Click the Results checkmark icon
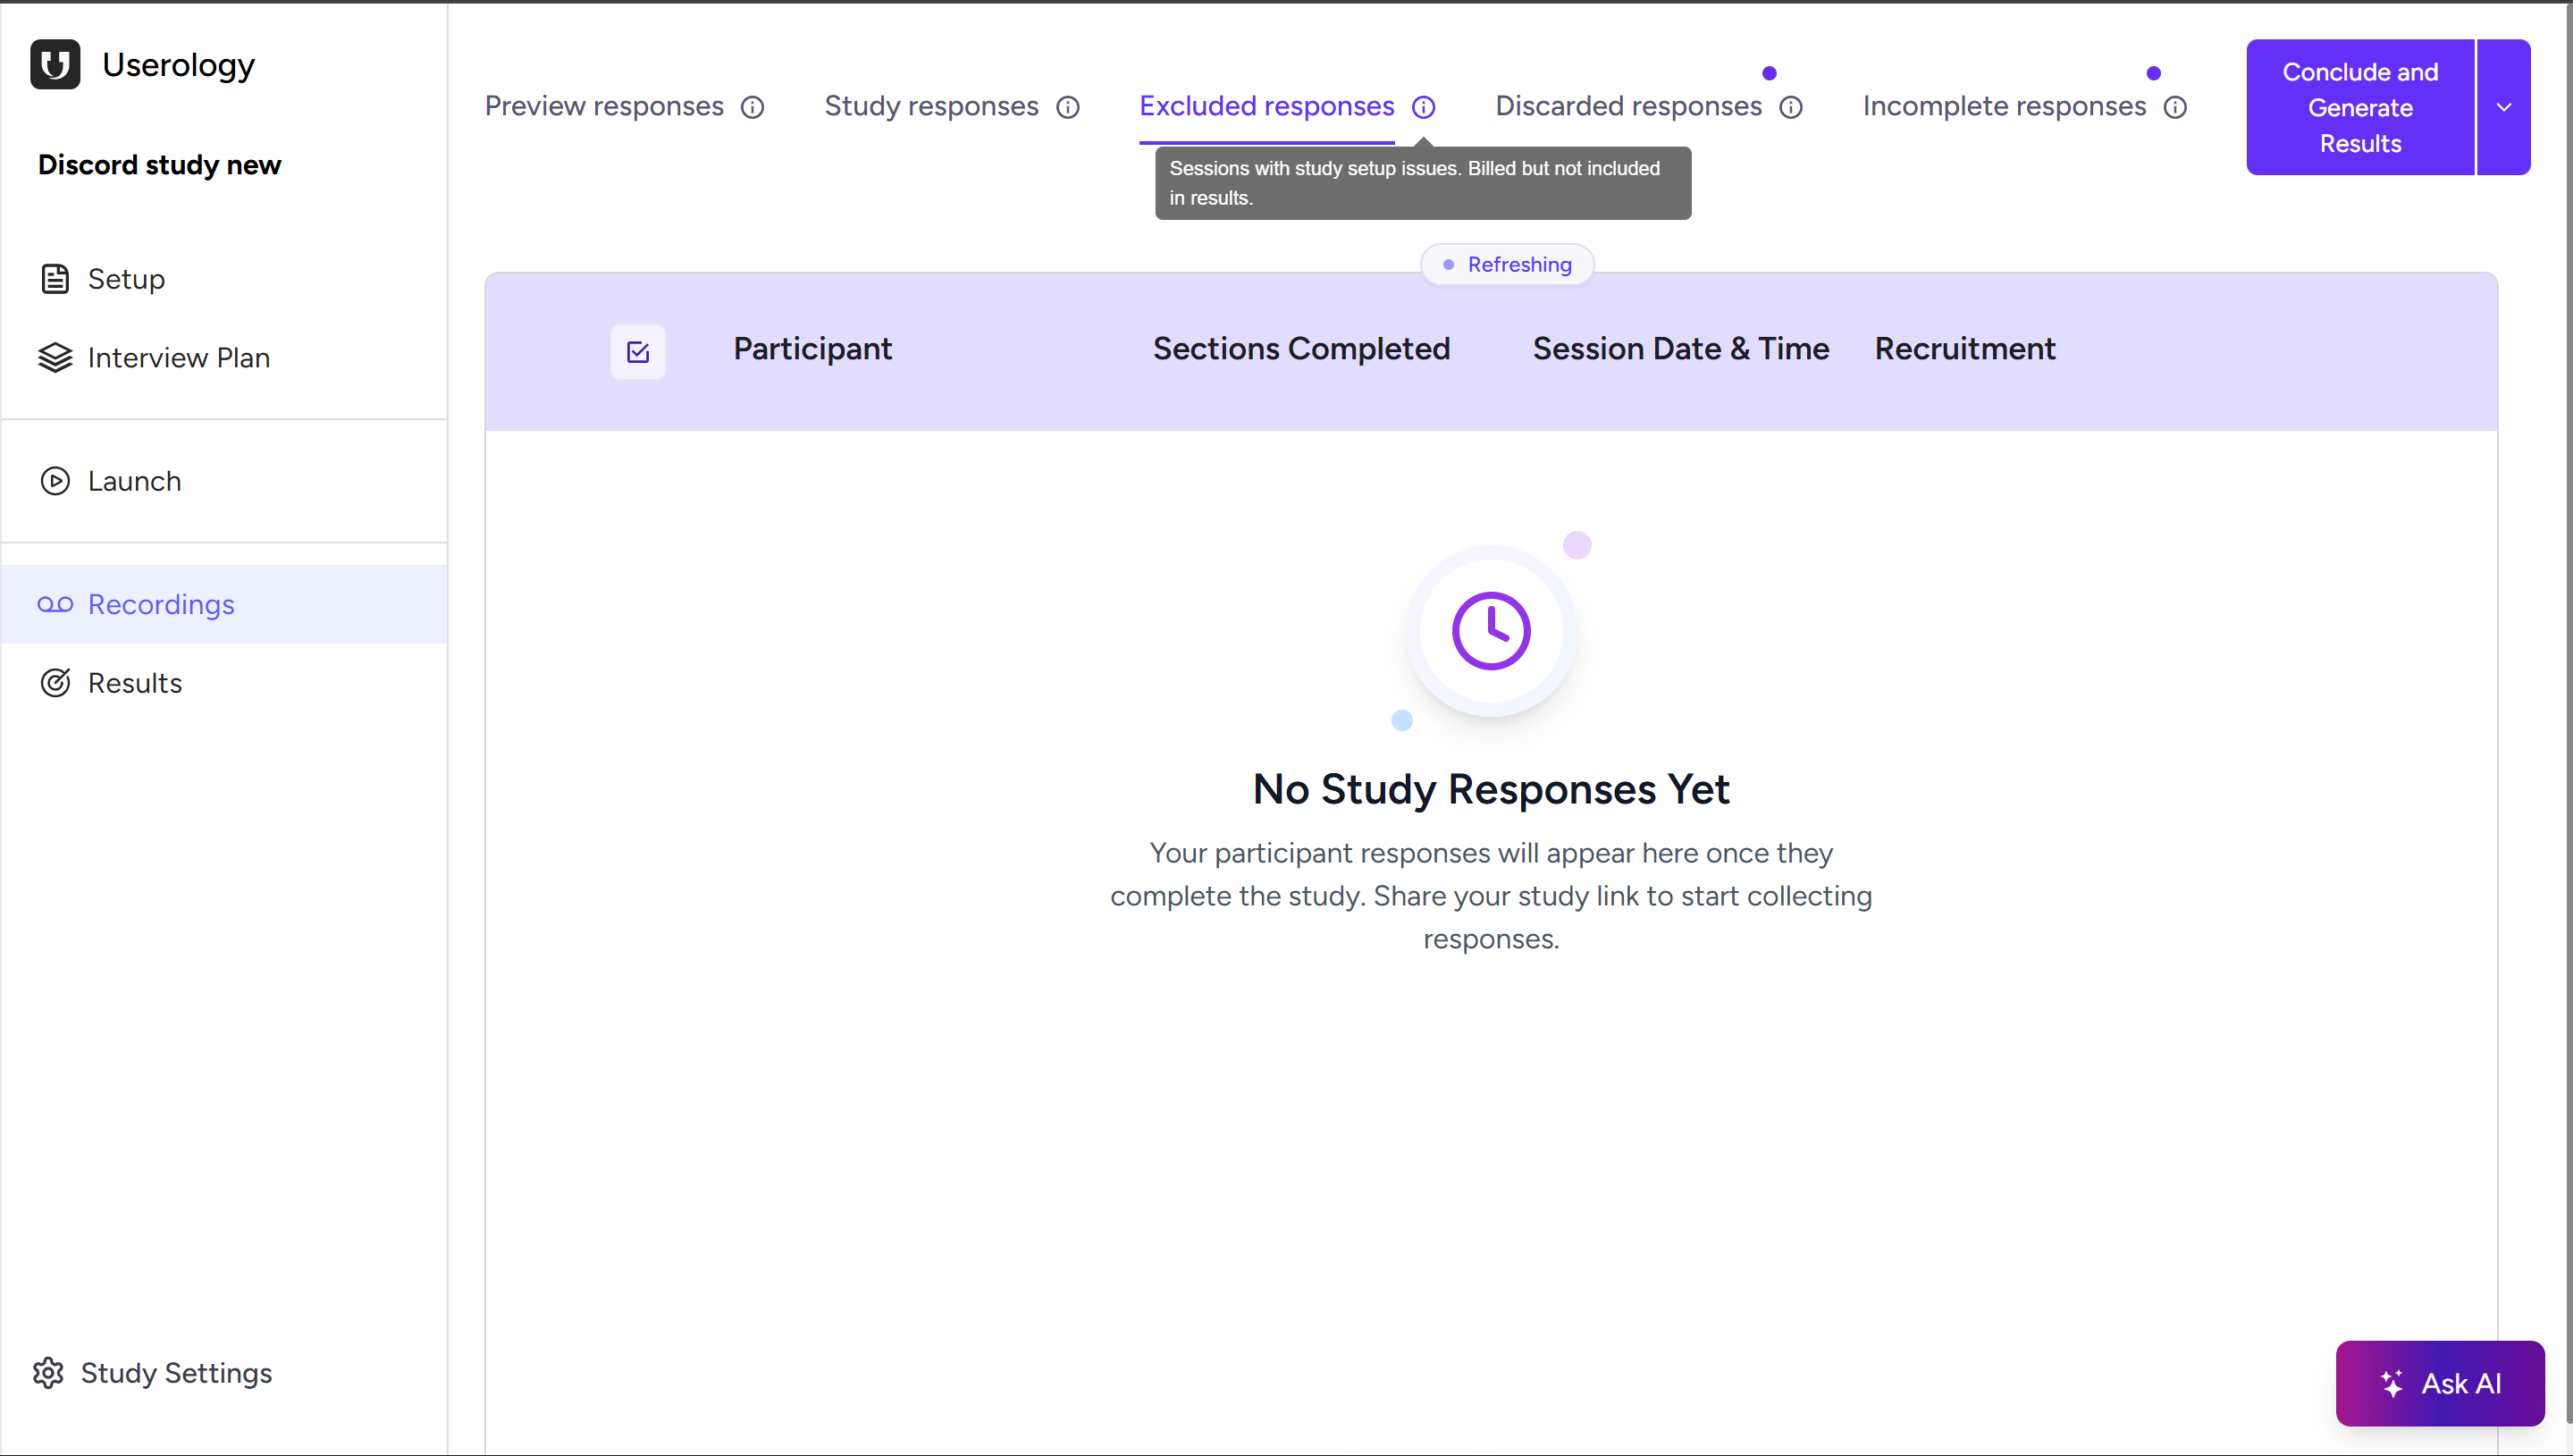This screenshot has width=2573, height=1456. tap(55, 682)
